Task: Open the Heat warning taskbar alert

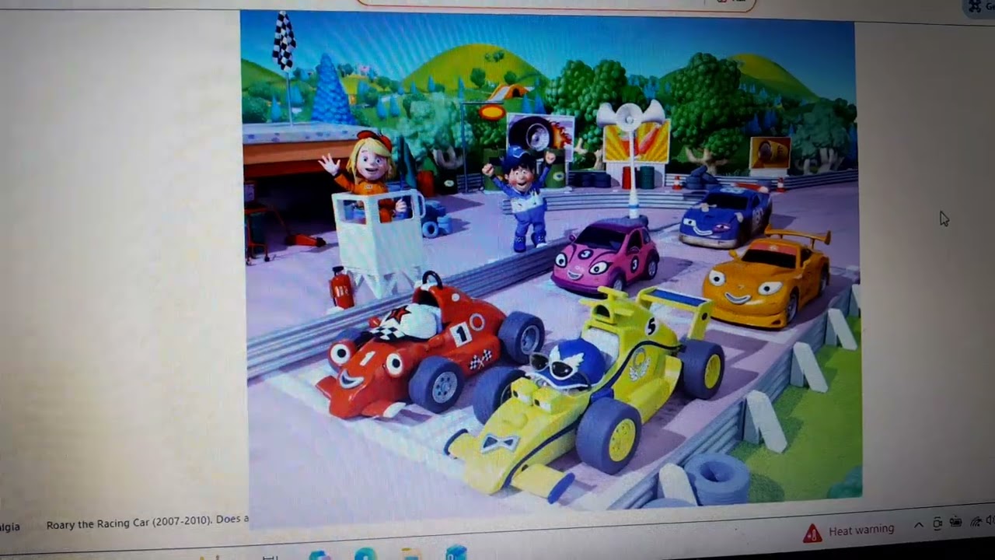Action: click(848, 532)
